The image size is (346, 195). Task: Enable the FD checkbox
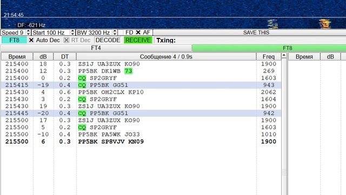coord(121,32)
